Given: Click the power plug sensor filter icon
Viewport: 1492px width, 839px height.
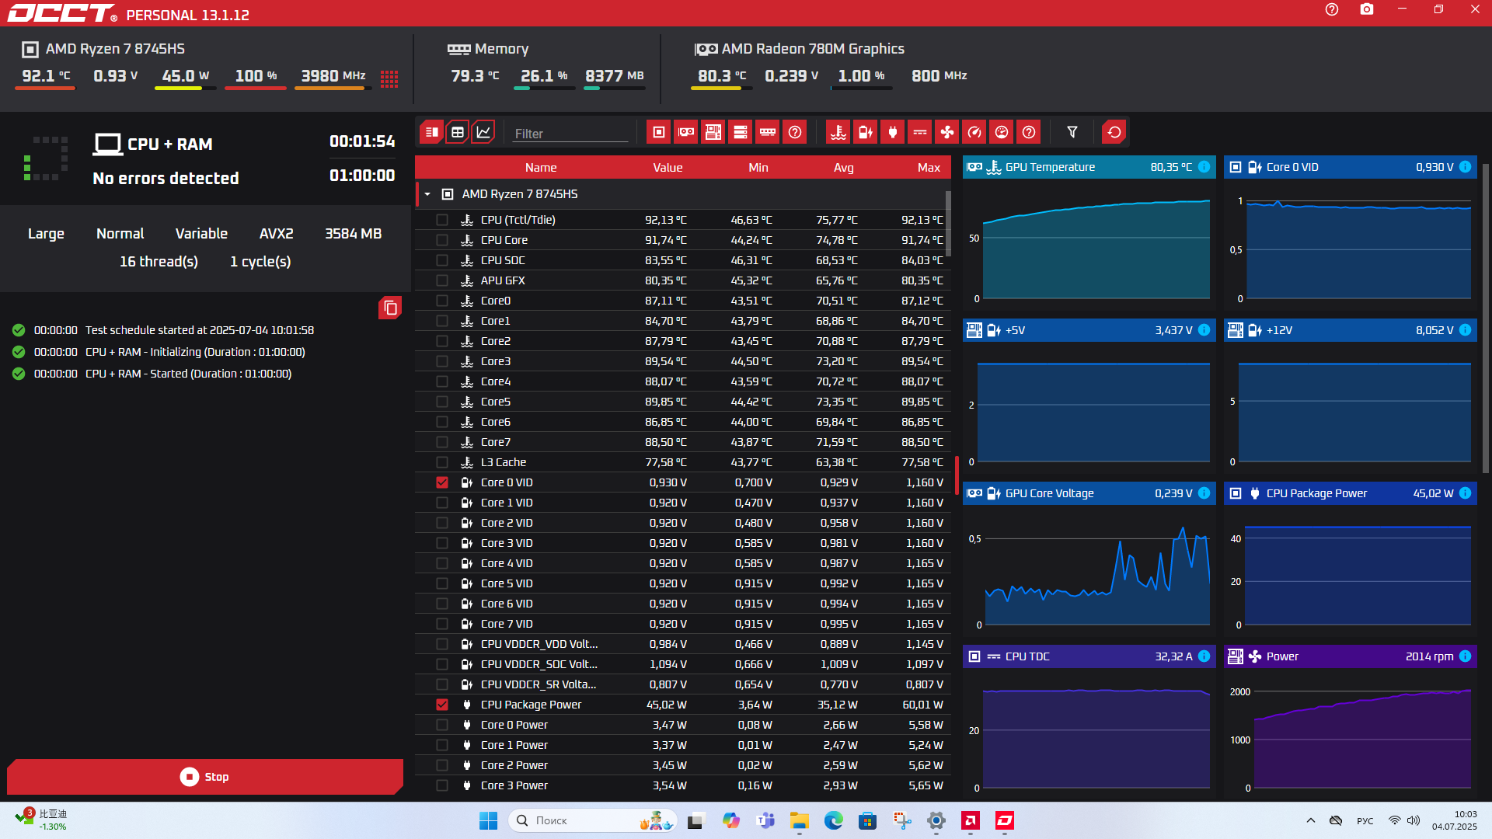Looking at the screenshot, I should 892,132.
